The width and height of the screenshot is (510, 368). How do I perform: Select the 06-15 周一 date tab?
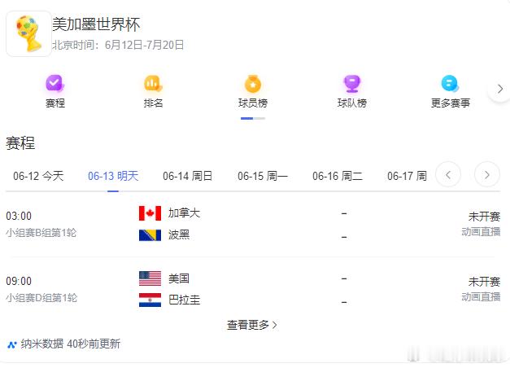pyautogui.click(x=263, y=176)
